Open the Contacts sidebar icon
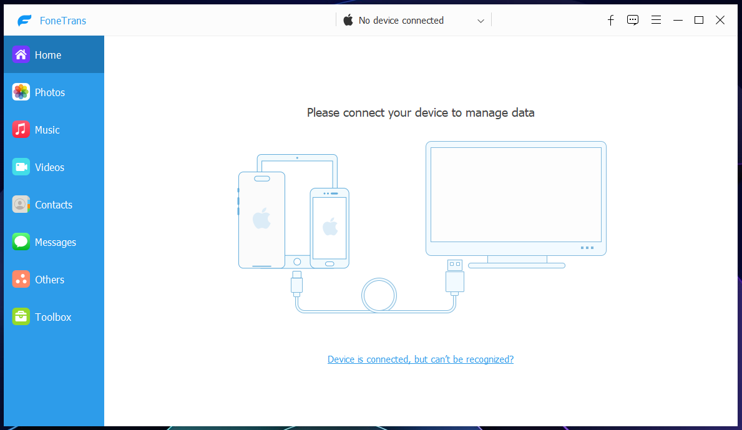Image resolution: width=742 pixels, height=430 pixels. [x=21, y=204]
